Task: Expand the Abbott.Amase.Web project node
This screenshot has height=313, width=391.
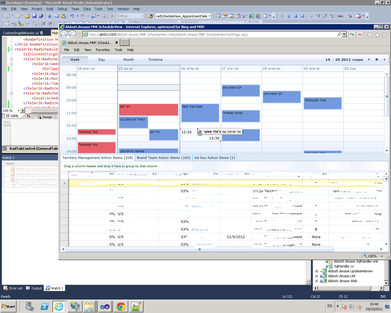Action: pyautogui.click(x=317, y=281)
